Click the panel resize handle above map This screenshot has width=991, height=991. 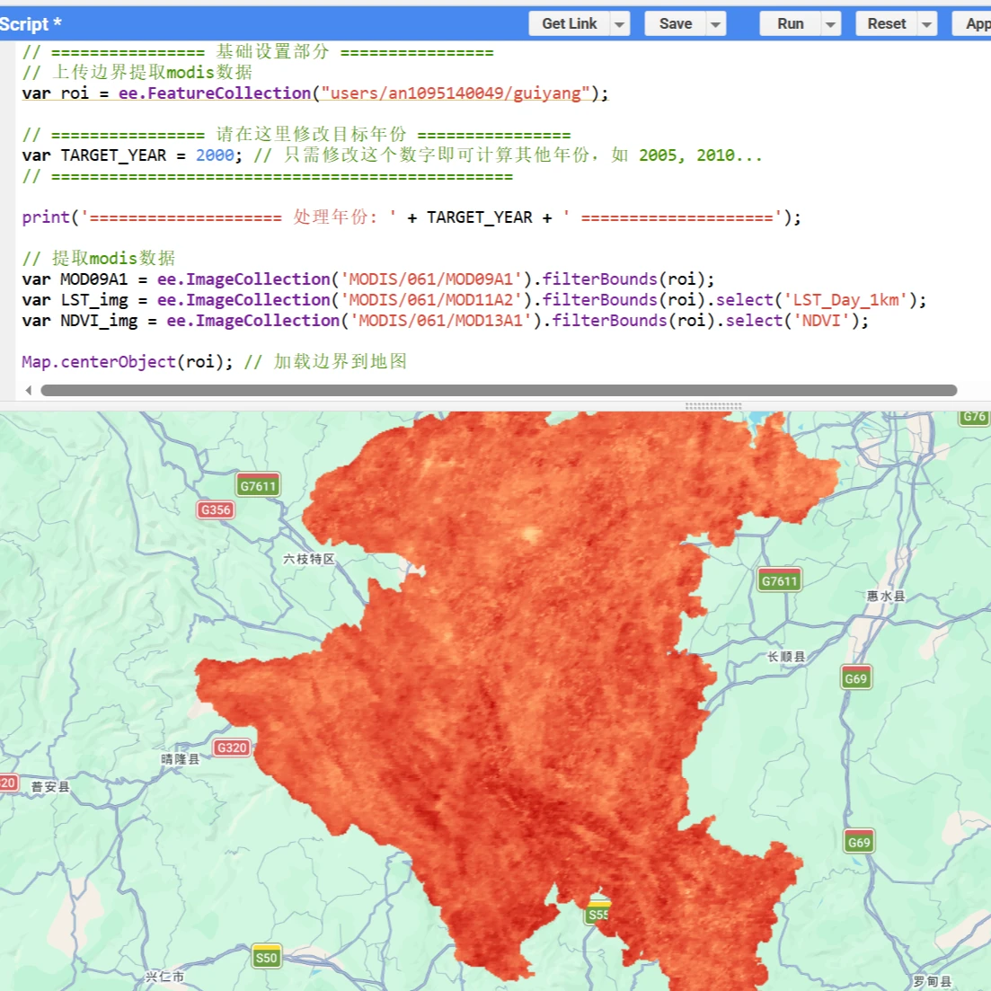coord(713,406)
